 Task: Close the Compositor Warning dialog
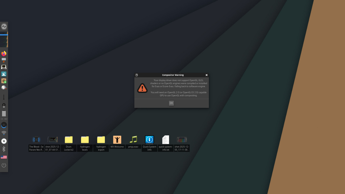pos(207,75)
